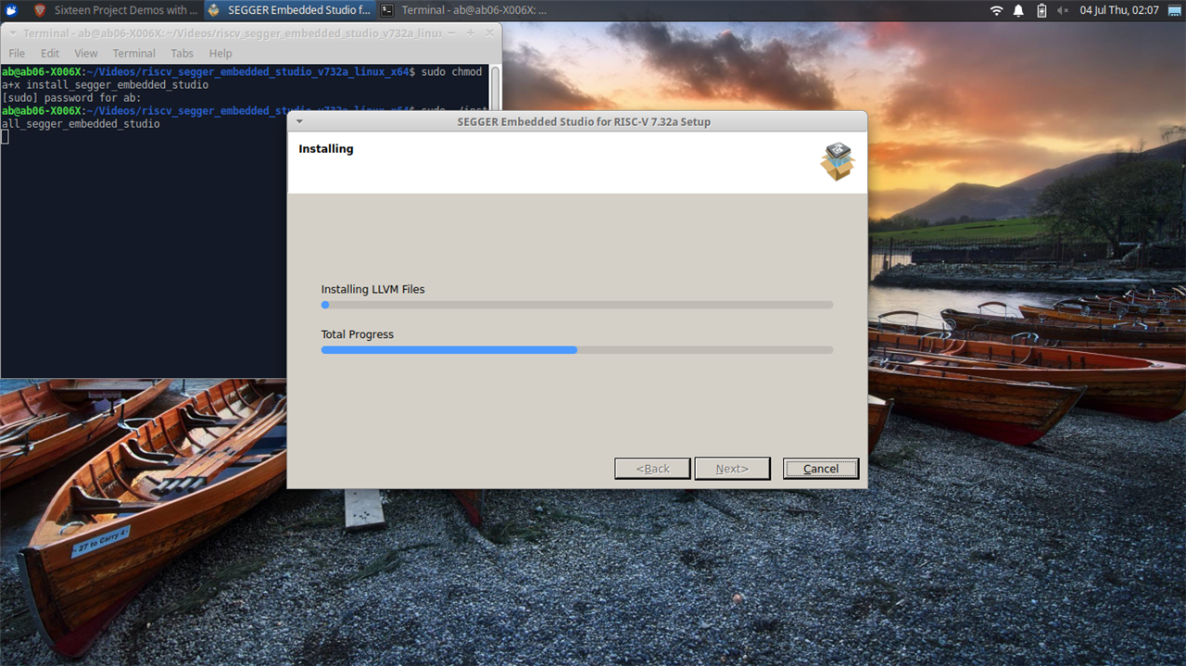
Task: Open the Tabs menu in Terminal
Action: 183,53
